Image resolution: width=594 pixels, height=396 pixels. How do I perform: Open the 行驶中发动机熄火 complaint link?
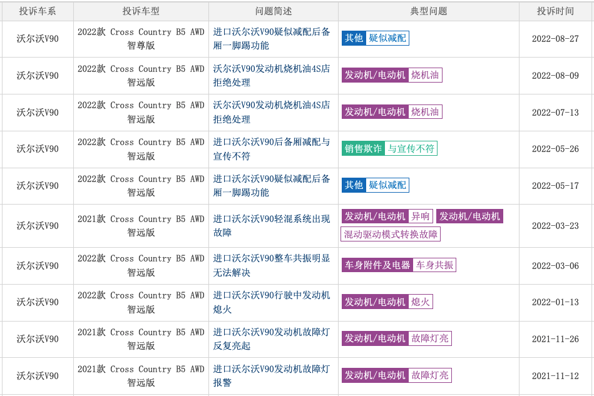271,302
